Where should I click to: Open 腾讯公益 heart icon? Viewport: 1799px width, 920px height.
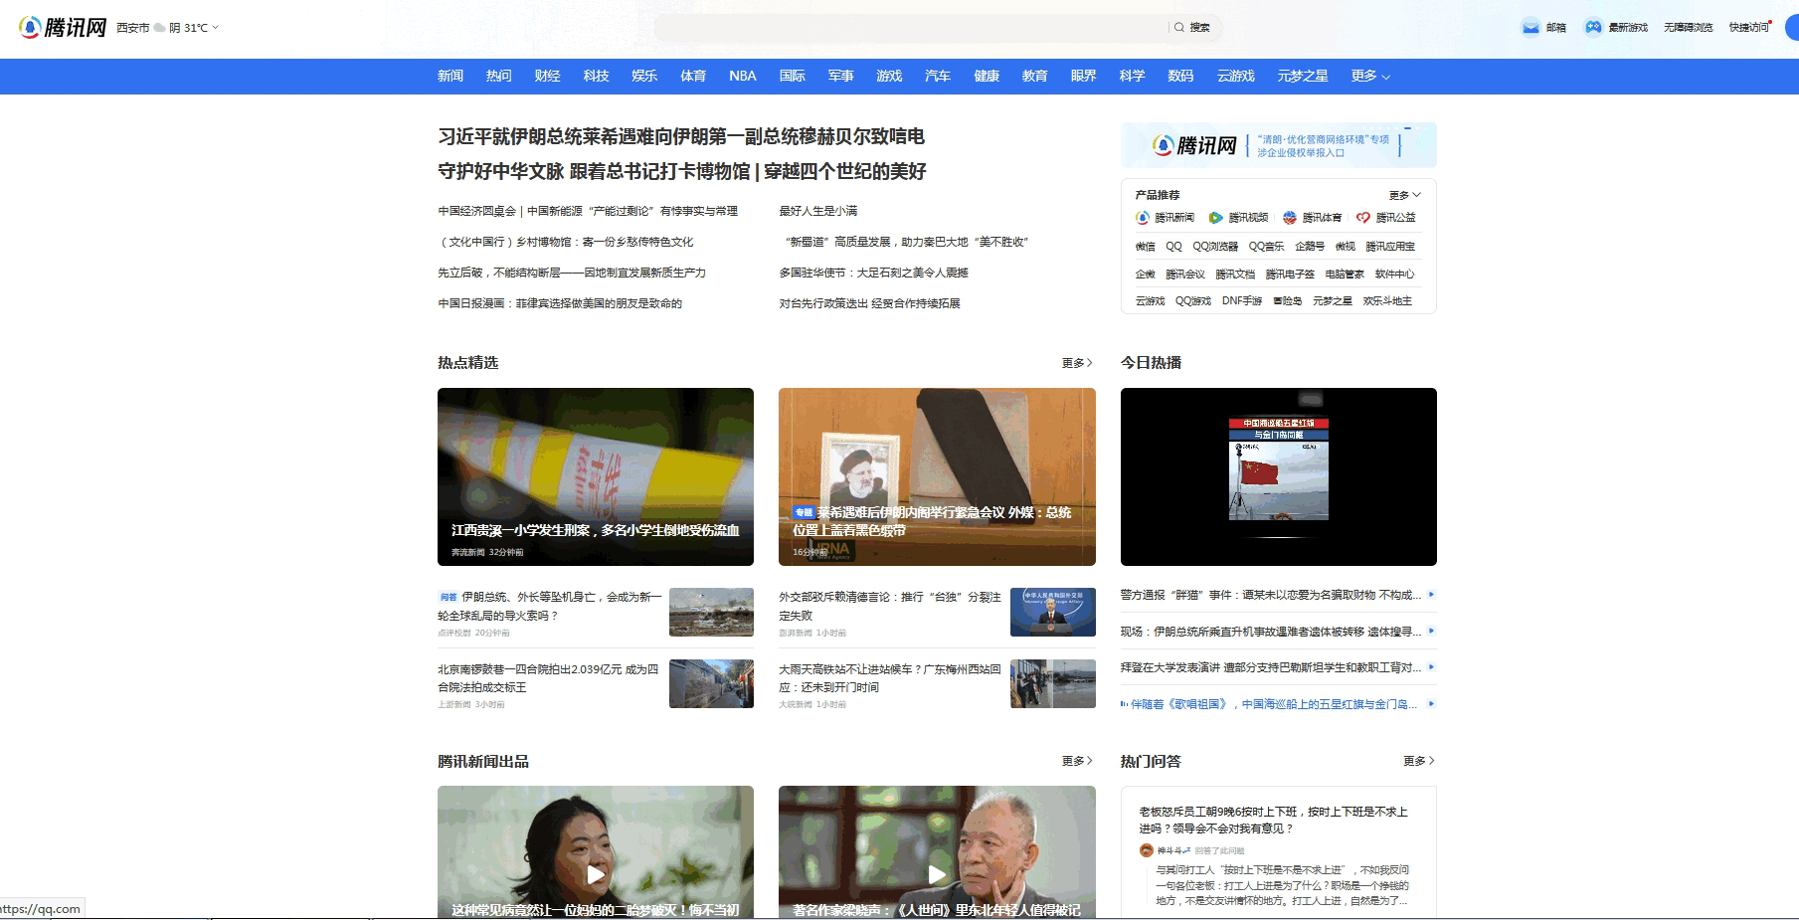[x=1363, y=218]
